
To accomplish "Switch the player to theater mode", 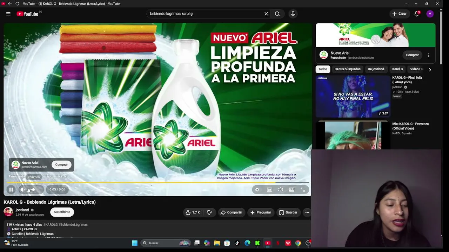I will [x=291, y=189].
